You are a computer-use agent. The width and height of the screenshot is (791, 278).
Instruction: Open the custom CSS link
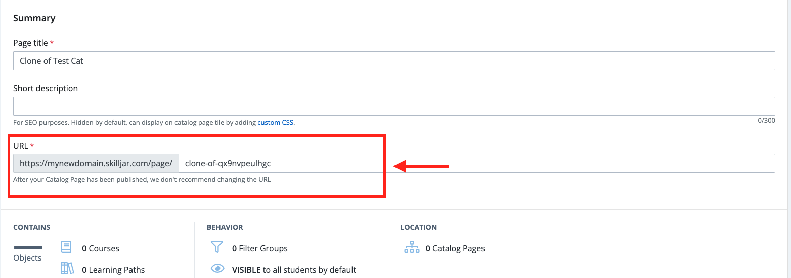276,122
